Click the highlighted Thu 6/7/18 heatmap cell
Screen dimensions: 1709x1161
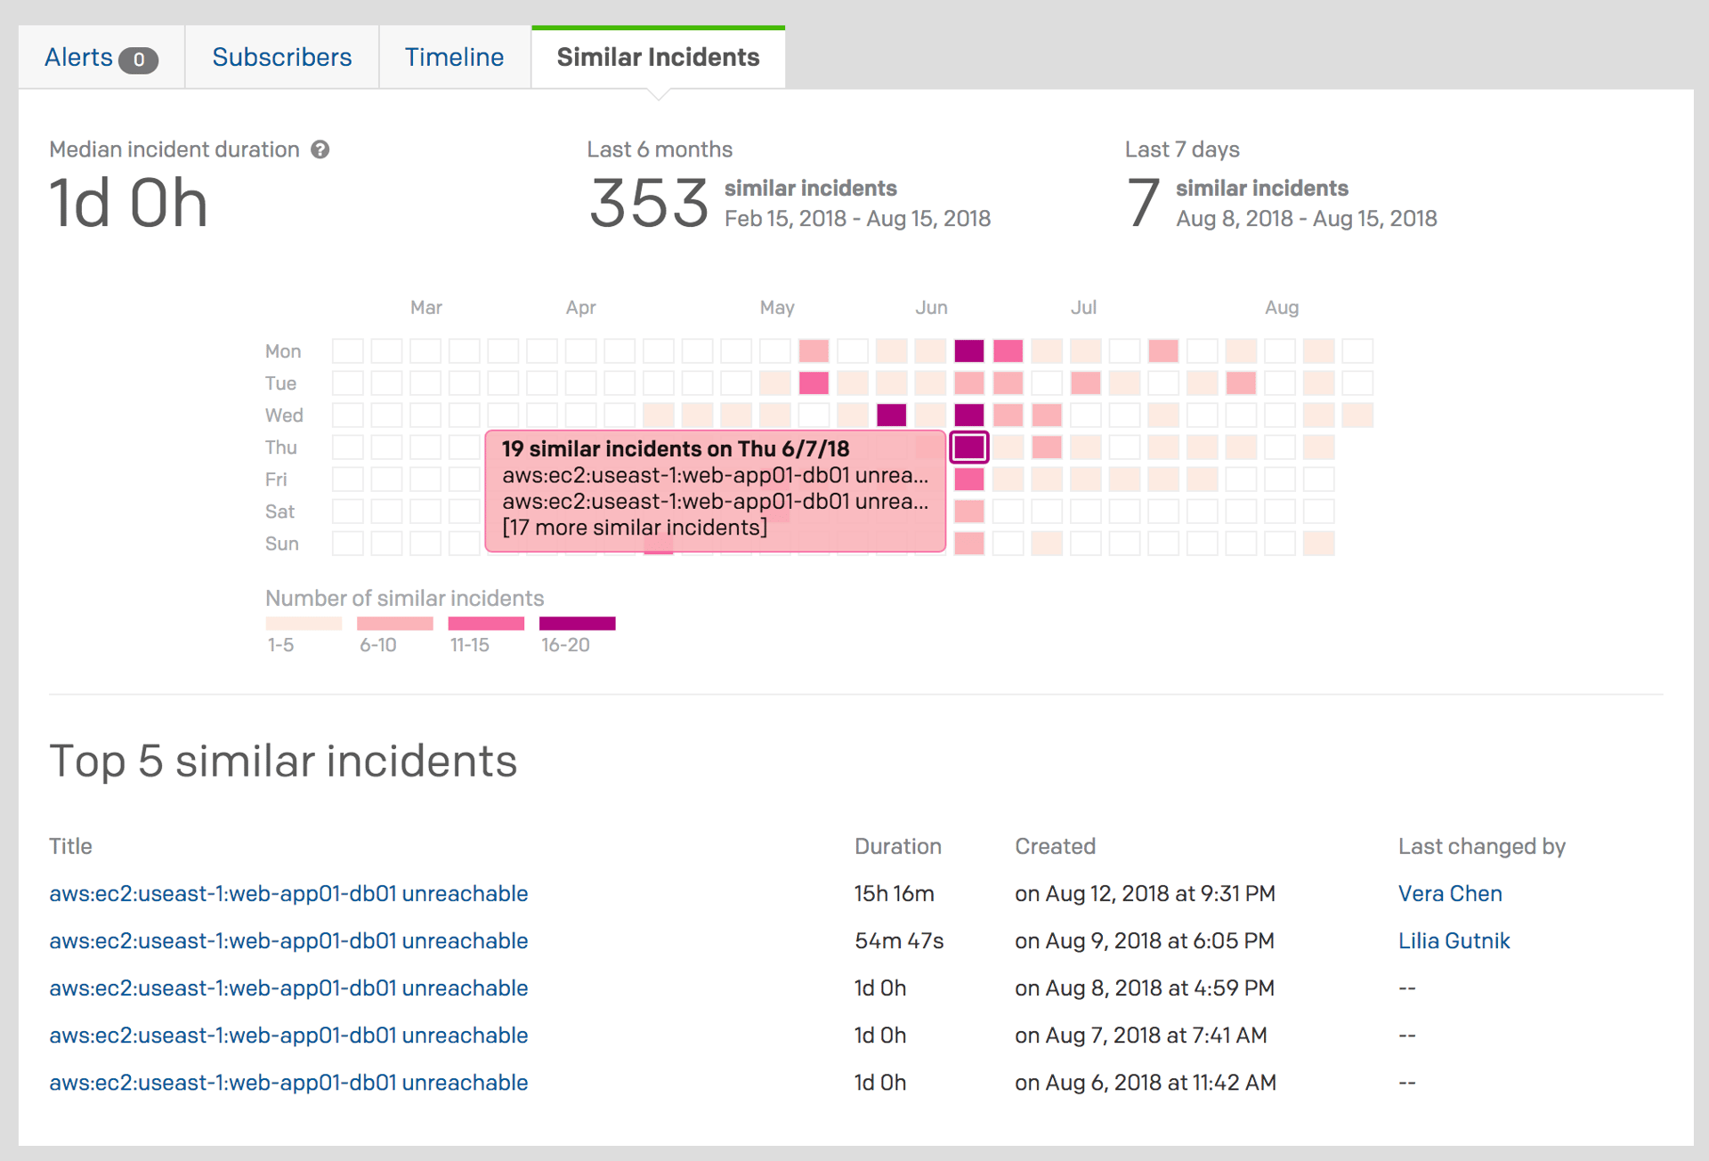(x=968, y=447)
